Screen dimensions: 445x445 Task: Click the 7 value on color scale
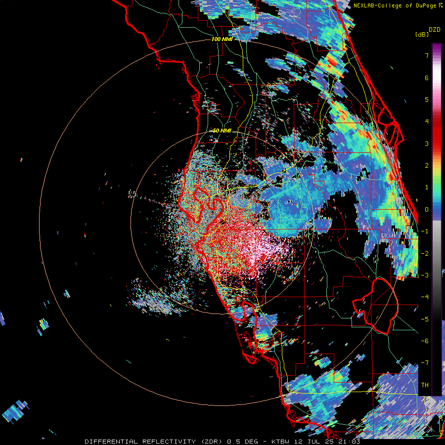coord(427,55)
